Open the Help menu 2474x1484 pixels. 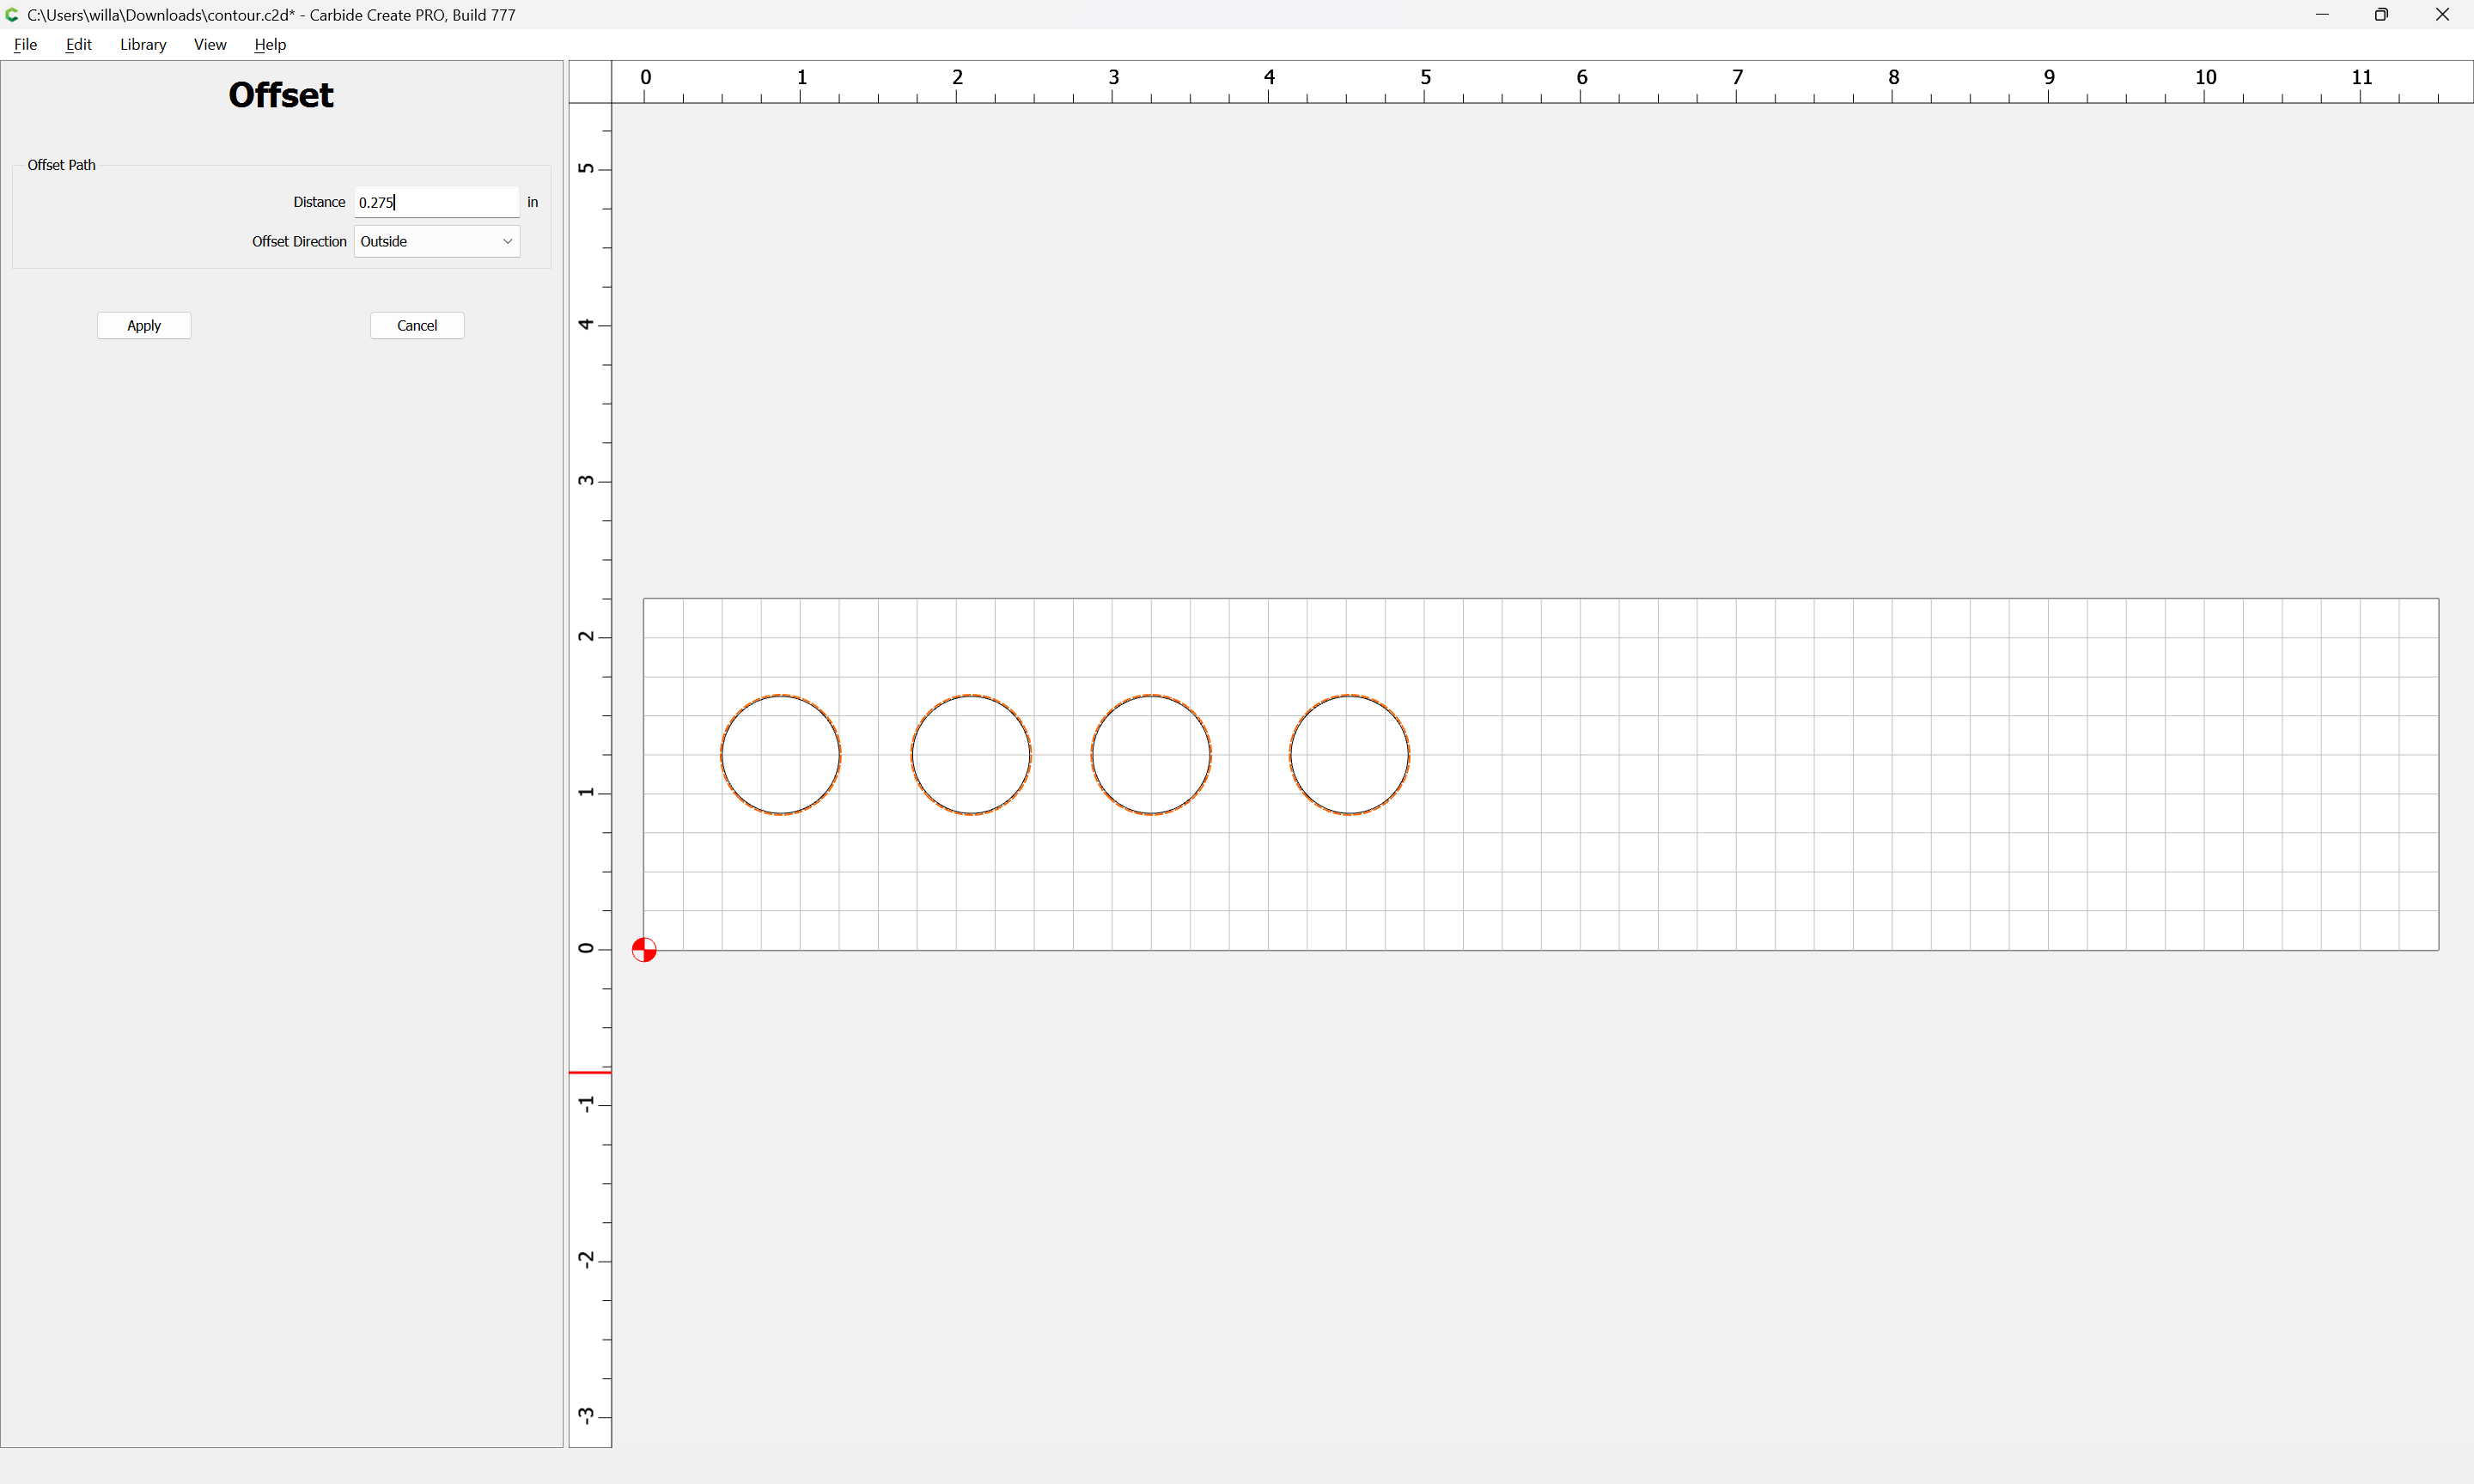point(270,44)
